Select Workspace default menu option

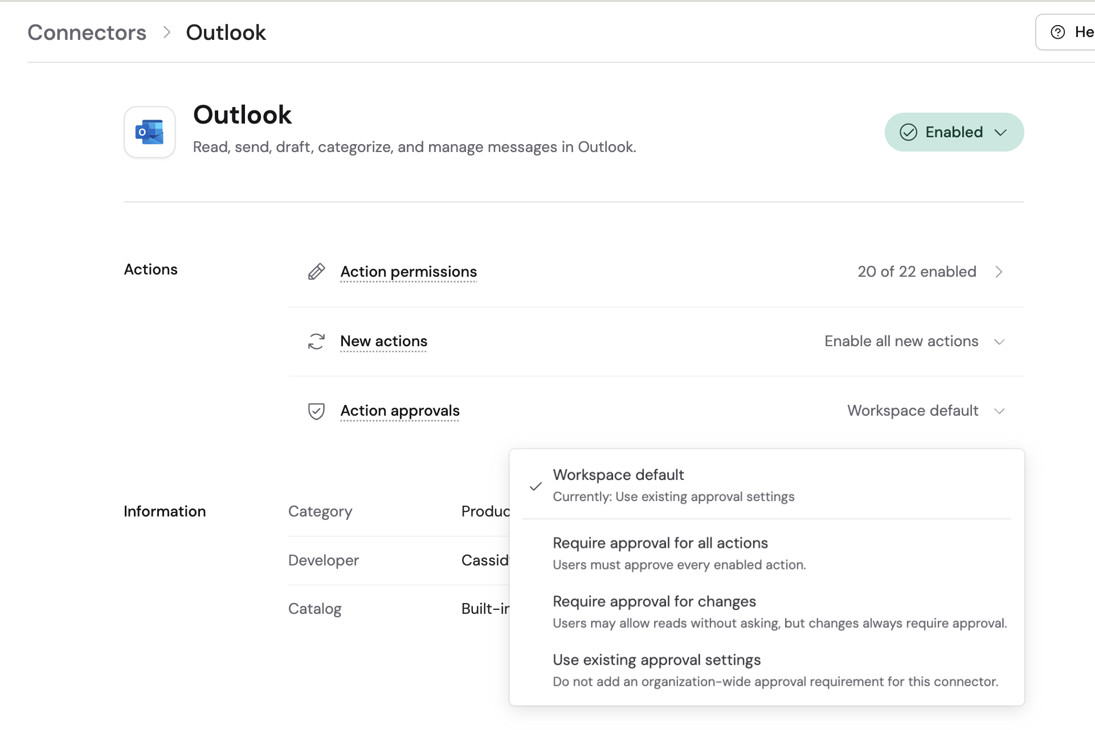pos(767,485)
